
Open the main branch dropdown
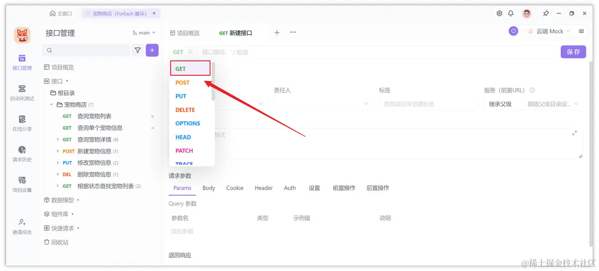coord(143,32)
